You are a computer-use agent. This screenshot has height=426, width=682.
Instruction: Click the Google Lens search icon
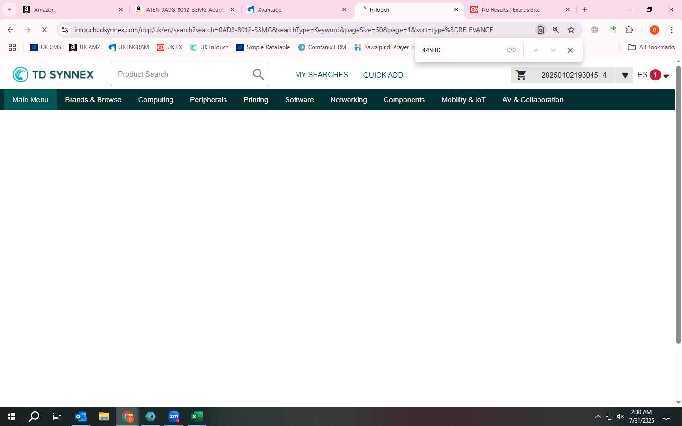[x=540, y=30]
